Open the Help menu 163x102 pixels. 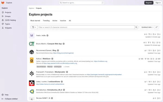click(x=5, y=95)
